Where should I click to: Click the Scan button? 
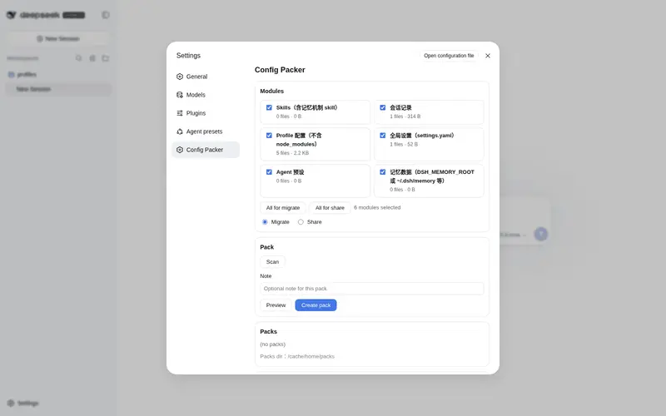point(272,261)
